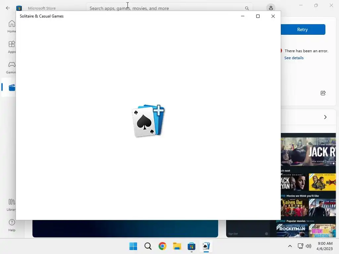Maximize the Solitaire & Casual Games window
The height and width of the screenshot is (254, 339).
[x=258, y=16]
